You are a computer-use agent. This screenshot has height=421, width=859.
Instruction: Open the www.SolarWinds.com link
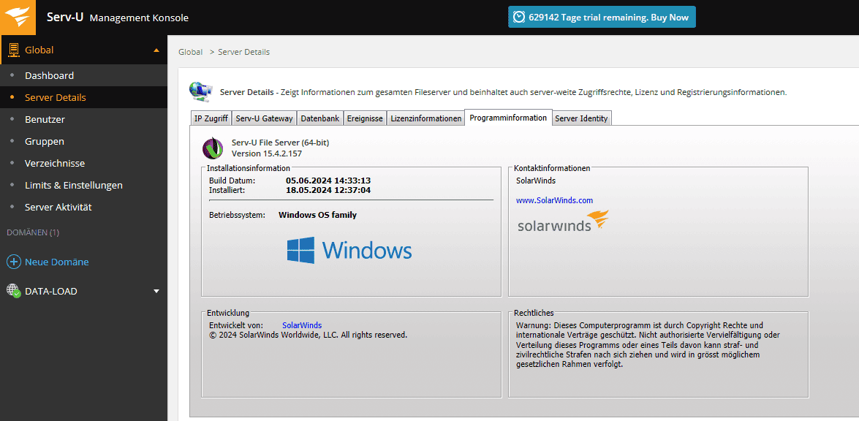554,200
